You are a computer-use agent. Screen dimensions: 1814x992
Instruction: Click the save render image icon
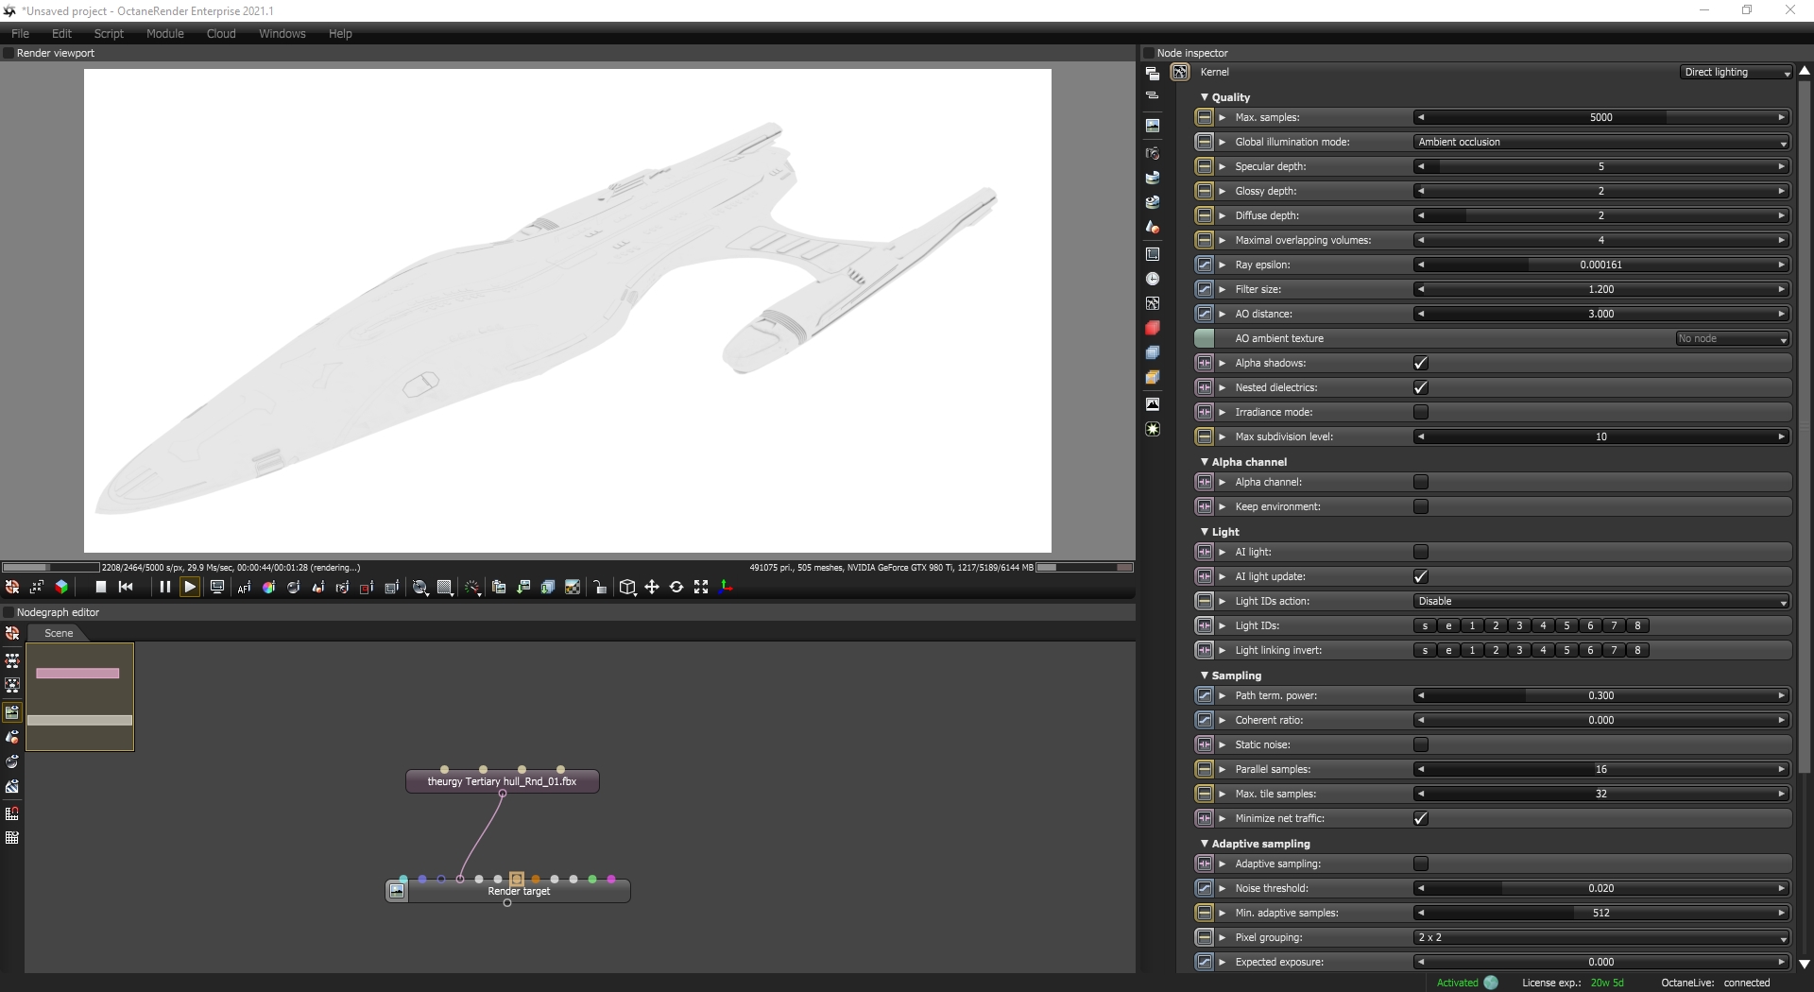tap(523, 588)
